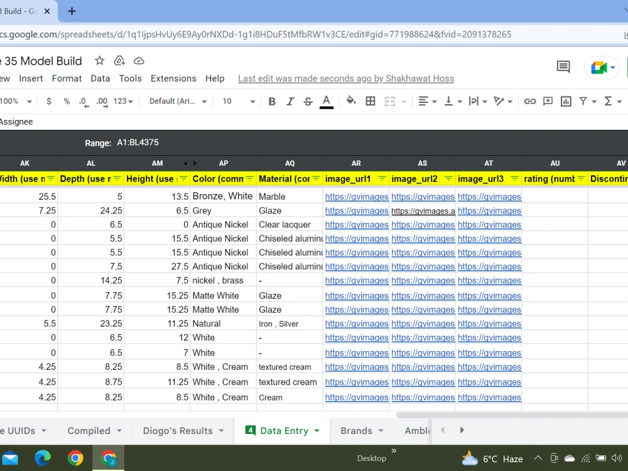Screen dimensions: 628x471
Task: Switch to the Brands sheet tab
Action: click(356, 431)
